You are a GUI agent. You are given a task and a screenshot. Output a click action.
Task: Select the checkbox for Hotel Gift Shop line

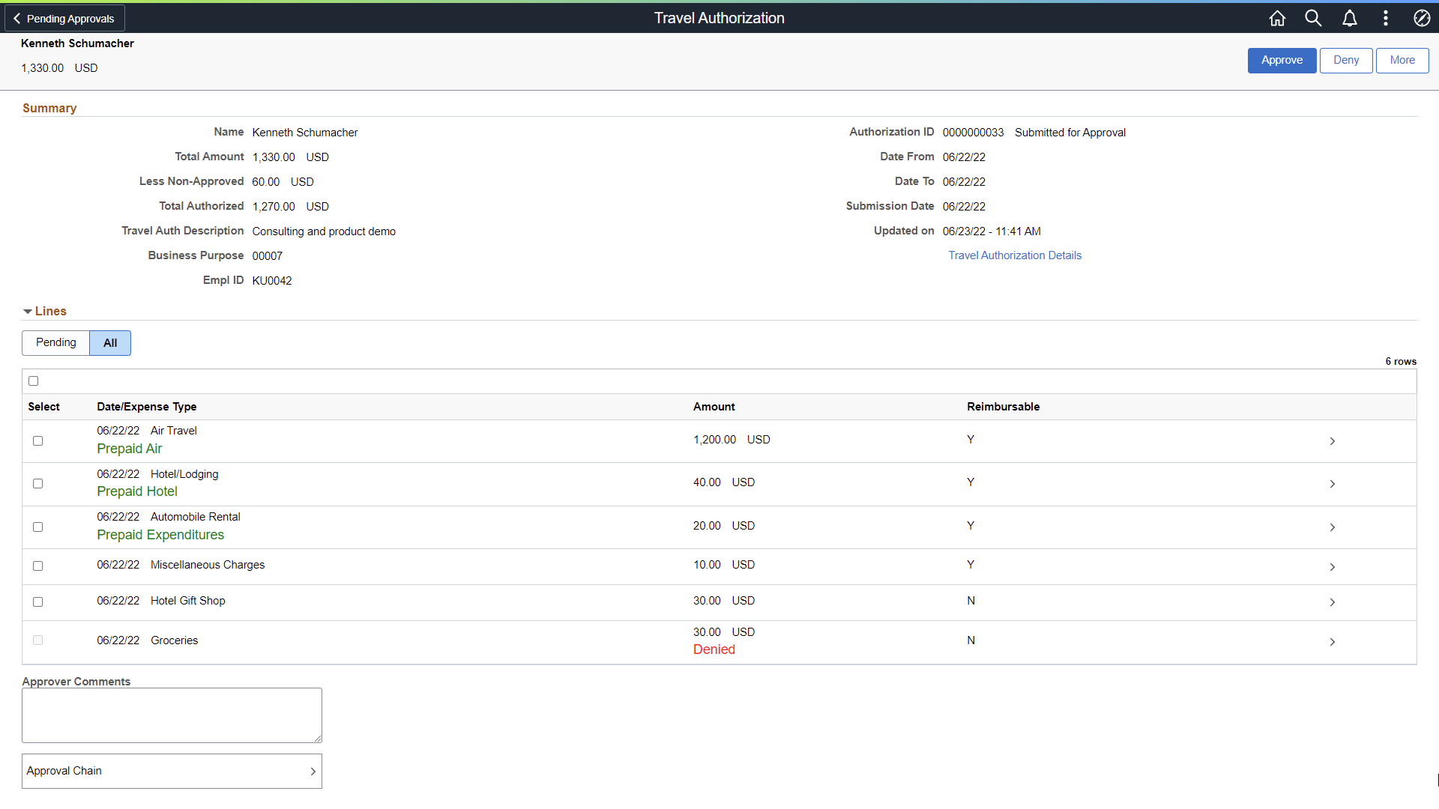(x=37, y=601)
